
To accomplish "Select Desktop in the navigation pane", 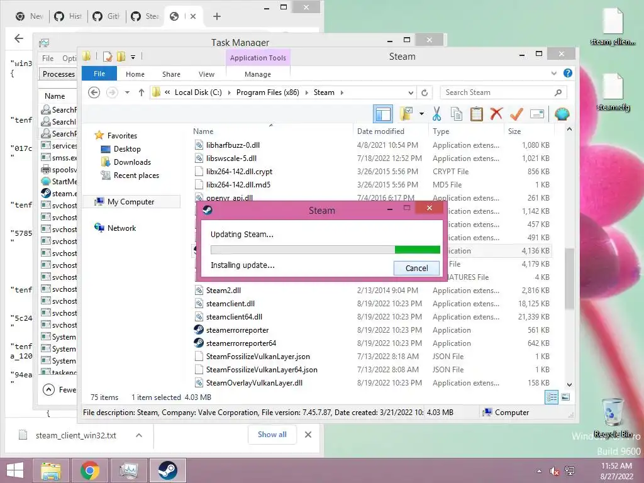I will click(x=127, y=148).
